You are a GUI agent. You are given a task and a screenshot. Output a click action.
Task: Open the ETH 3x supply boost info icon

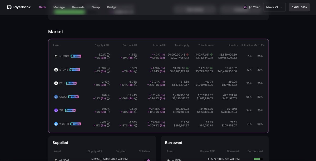[x=108, y=85]
